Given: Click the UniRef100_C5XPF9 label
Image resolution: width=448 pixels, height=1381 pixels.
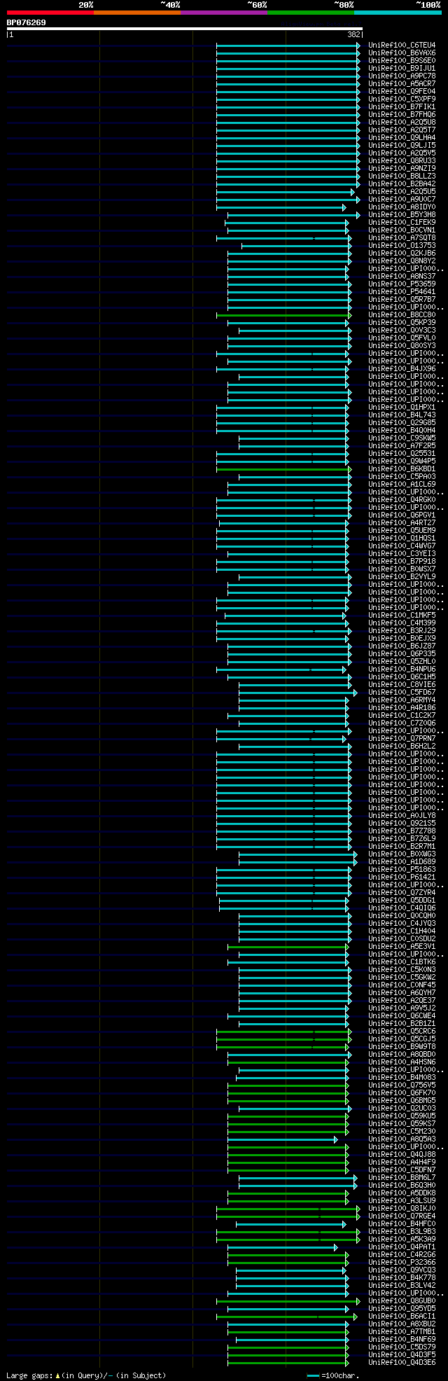Looking at the screenshot, I should 402,99.
